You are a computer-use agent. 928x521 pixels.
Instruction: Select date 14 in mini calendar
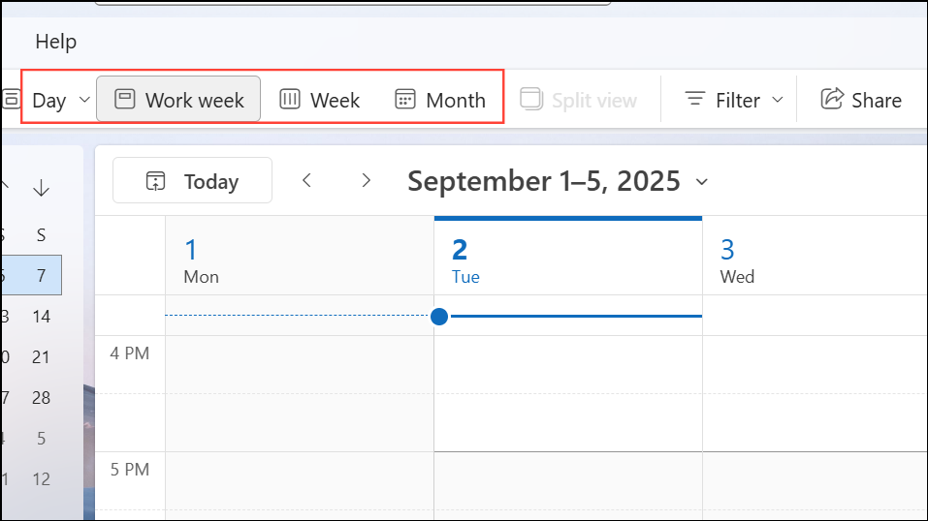[x=41, y=317]
